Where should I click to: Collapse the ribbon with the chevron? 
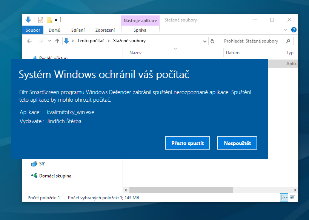(x=285, y=30)
